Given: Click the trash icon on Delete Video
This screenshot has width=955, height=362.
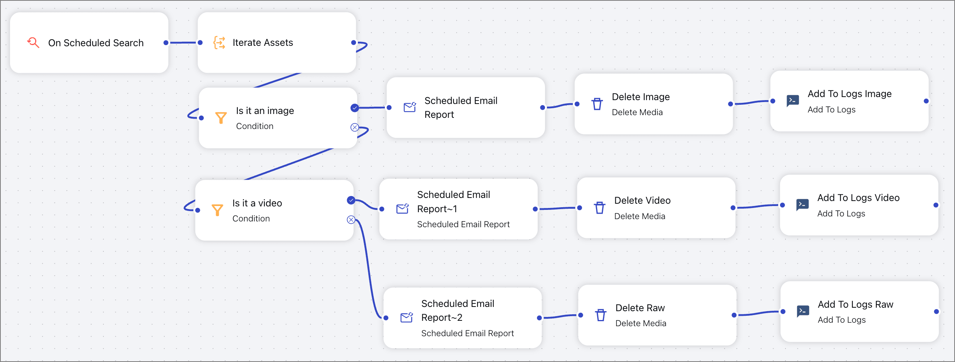Looking at the screenshot, I should [x=599, y=208].
